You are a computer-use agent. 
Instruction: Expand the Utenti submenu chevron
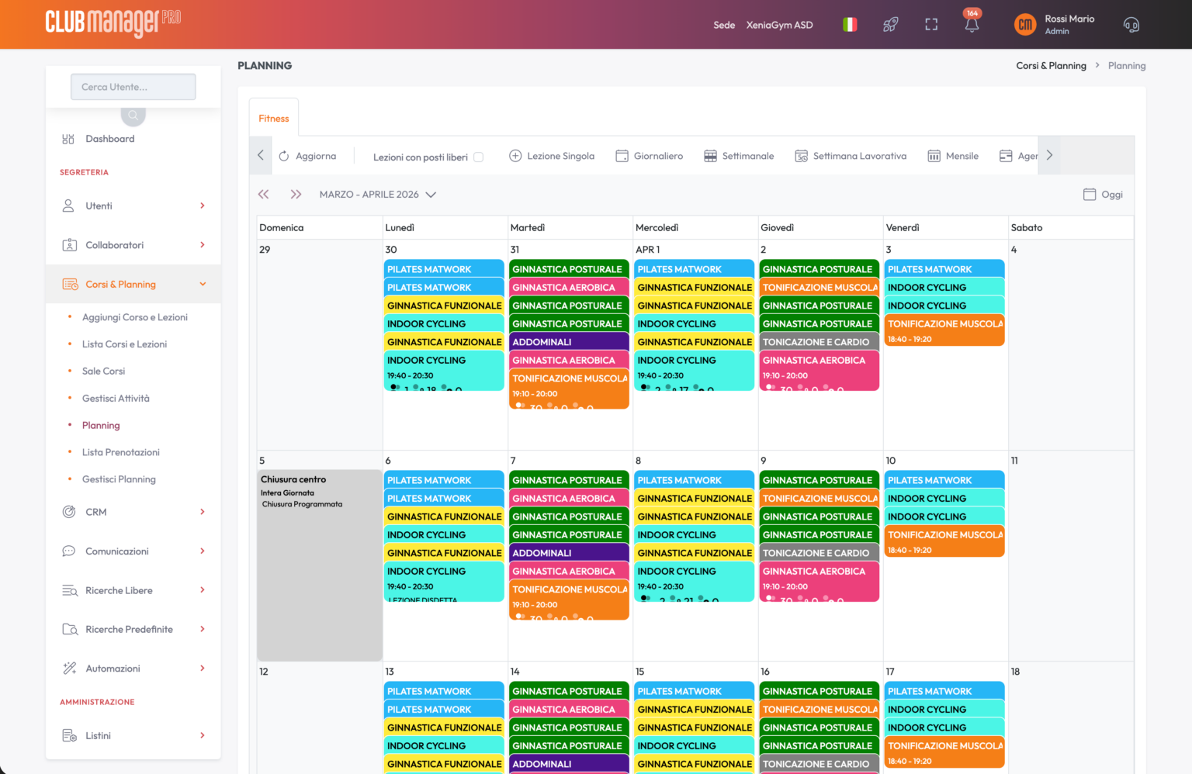203,206
